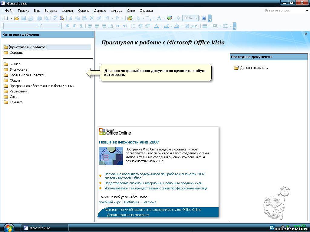Select the Блок-схема template category
Screen dimensions: 310x232
(15, 69)
